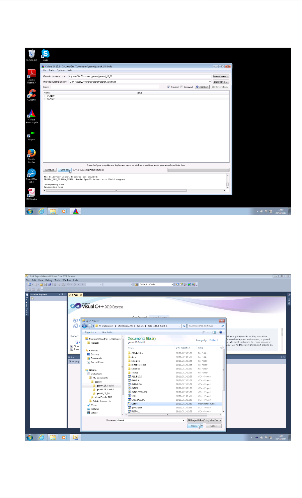The width and height of the screenshot is (302, 498).
Task: Switch to the Start Page tab
Action: coord(73,295)
